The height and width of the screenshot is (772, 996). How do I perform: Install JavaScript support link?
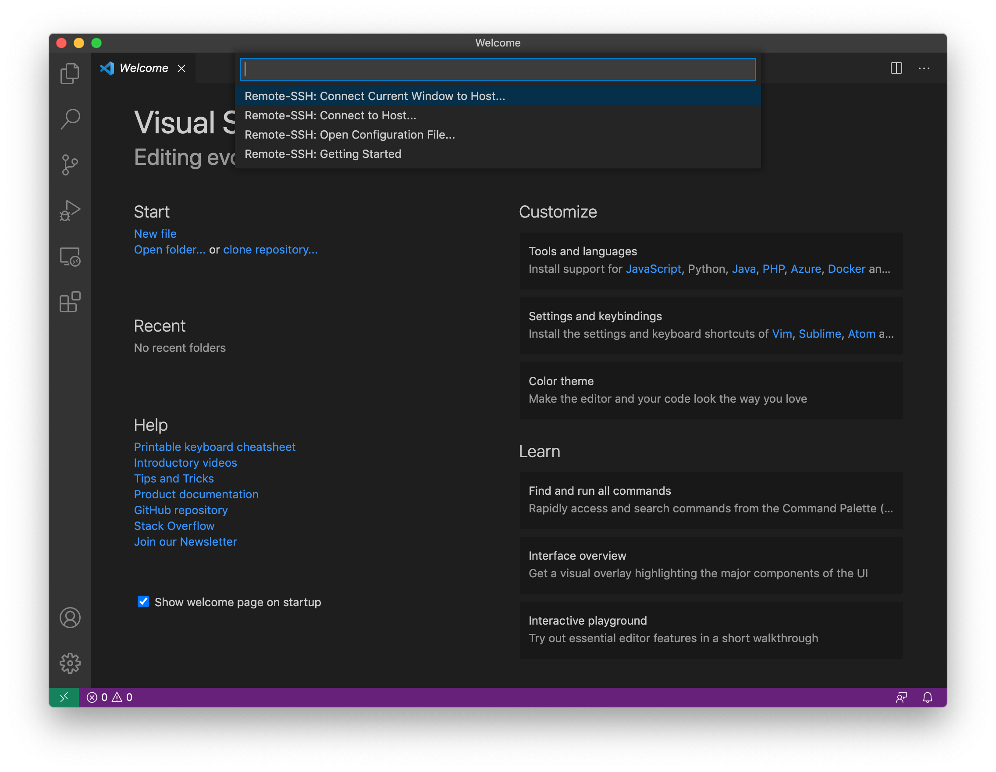653,269
